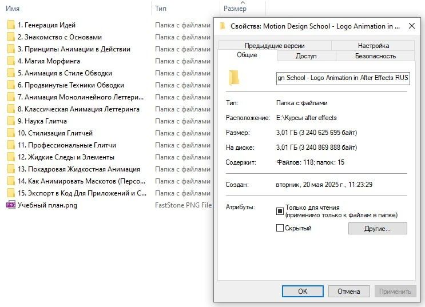Select folder name 12. Жидкие Следы и Элементы
This screenshot has width=425, height=307.
pyautogui.click(x=66, y=157)
